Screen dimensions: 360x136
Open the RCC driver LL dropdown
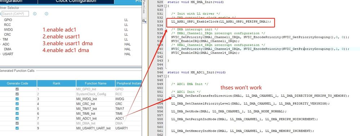point(126,25)
